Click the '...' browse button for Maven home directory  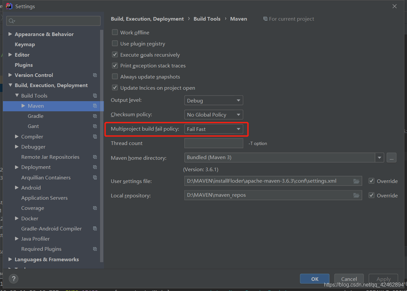tap(391, 157)
